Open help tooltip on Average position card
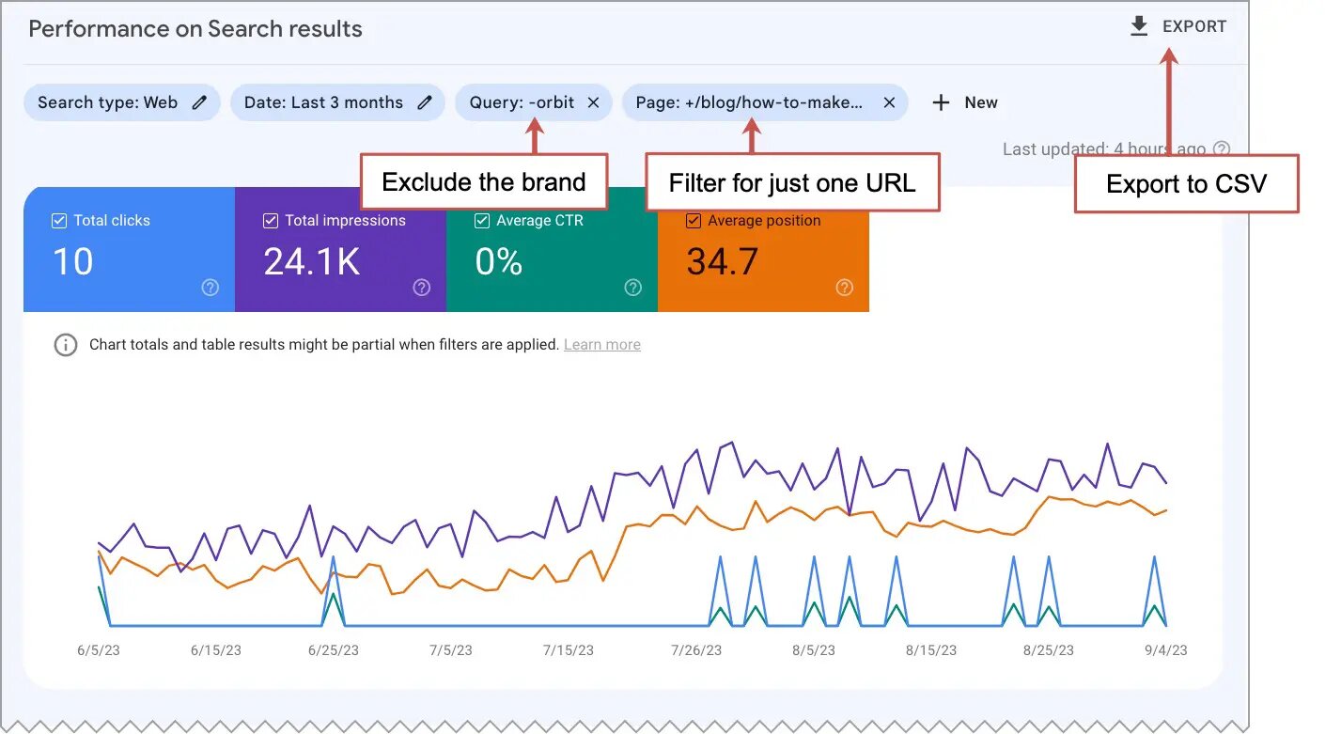This screenshot has height=734, width=1341. point(844,288)
